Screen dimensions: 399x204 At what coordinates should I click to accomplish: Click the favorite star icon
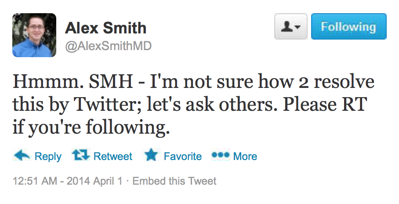[x=151, y=155]
